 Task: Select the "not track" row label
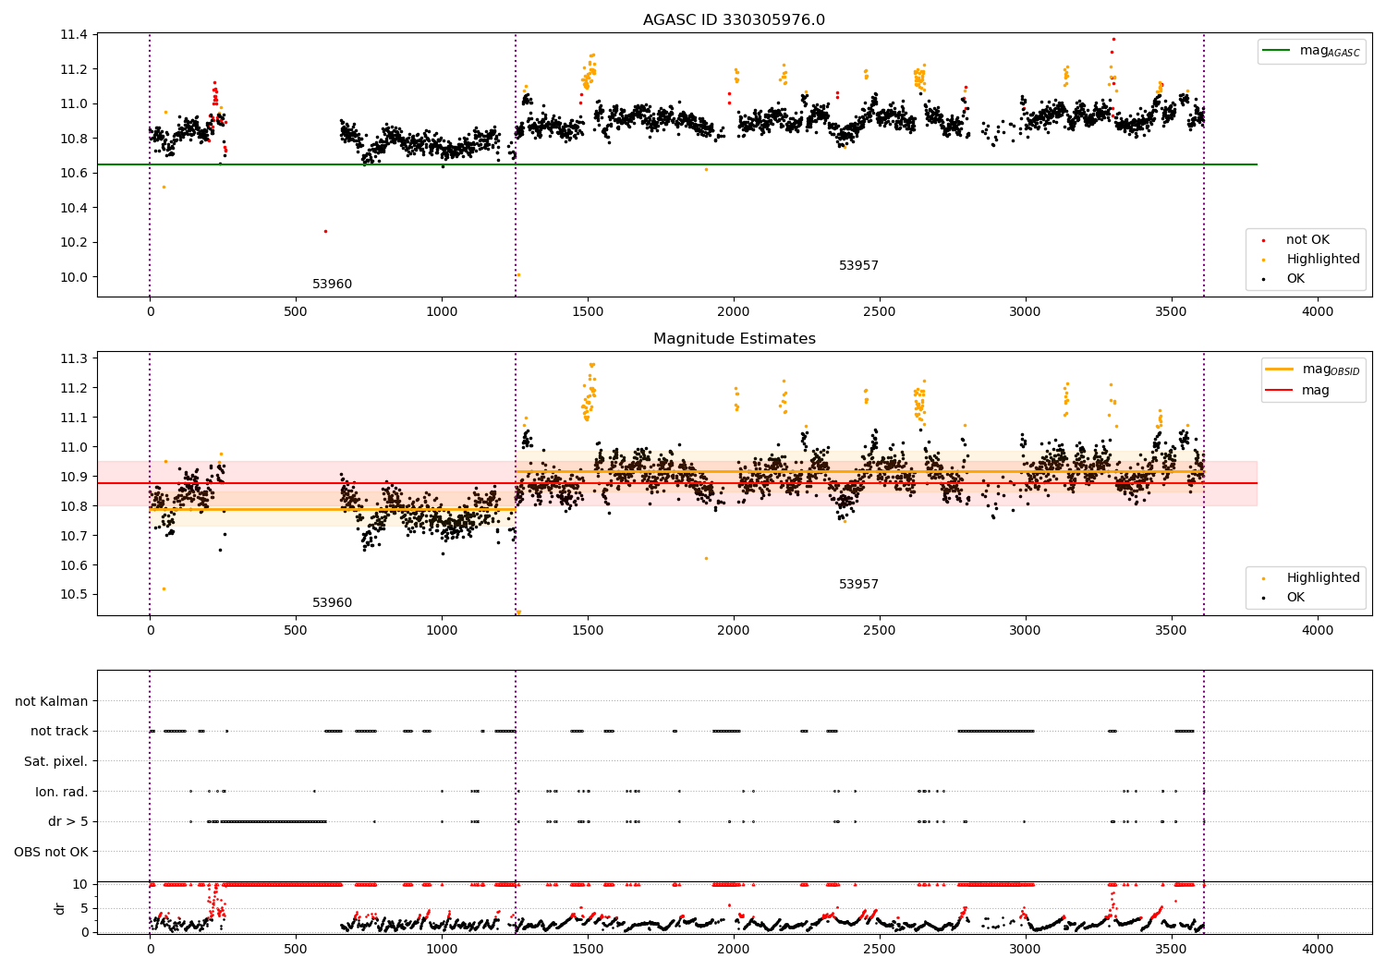tap(59, 732)
